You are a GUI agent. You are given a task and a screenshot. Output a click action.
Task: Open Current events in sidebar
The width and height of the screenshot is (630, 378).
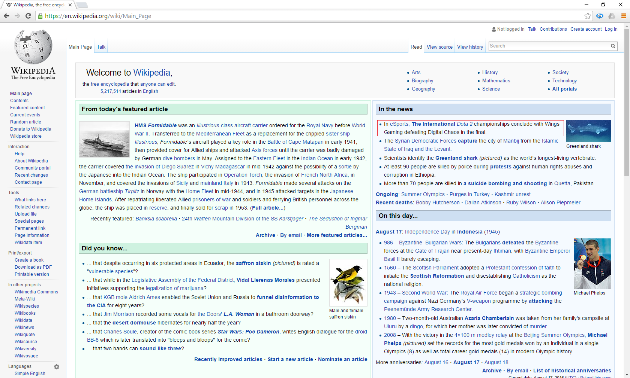click(x=25, y=115)
